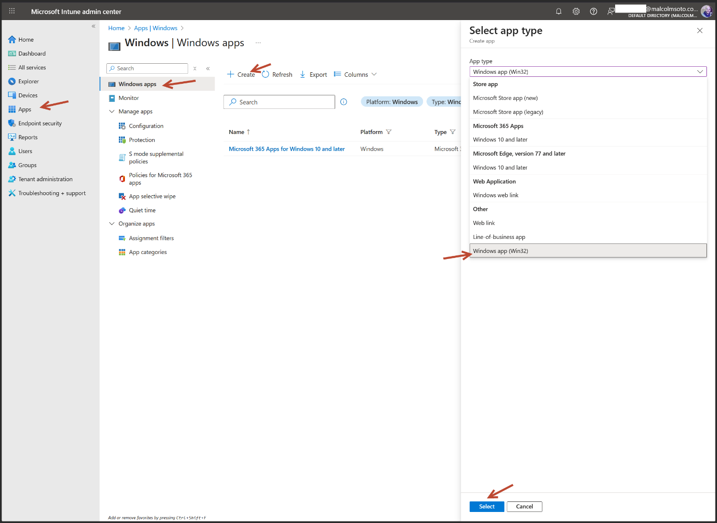Select Microsoft Store app (new) option
Image resolution: width=717 pixels, height=523 pixels.
tap(505, 98)
